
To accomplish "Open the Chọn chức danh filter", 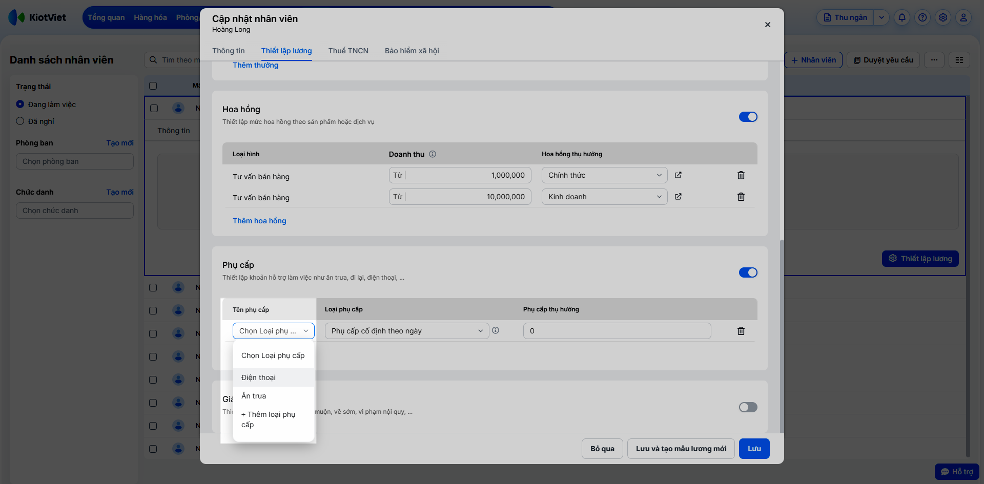I will coord(75,211).
